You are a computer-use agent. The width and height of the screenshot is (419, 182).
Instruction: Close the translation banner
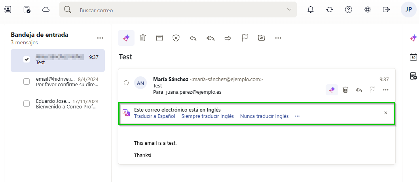[x=386, y=113]
